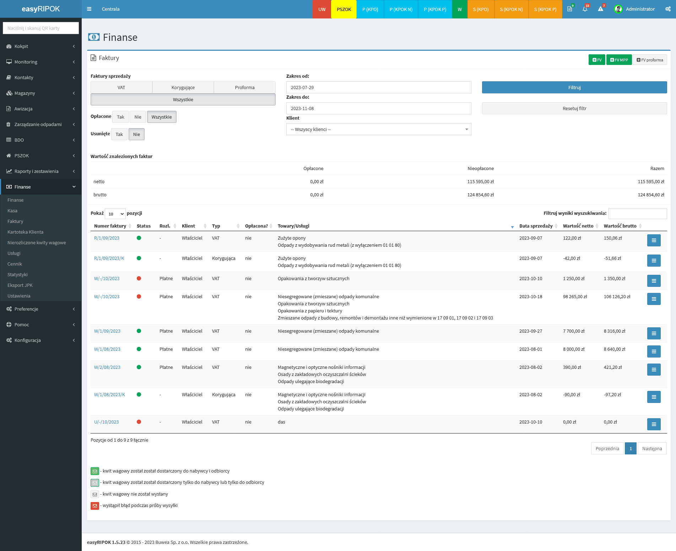The width and height of the screenshot is (676, 551).
Task: Click the Administrator avatar icon
Action: tap(618, 9)
